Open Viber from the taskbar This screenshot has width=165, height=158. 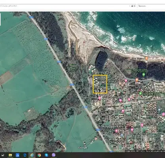coord(54,155)
